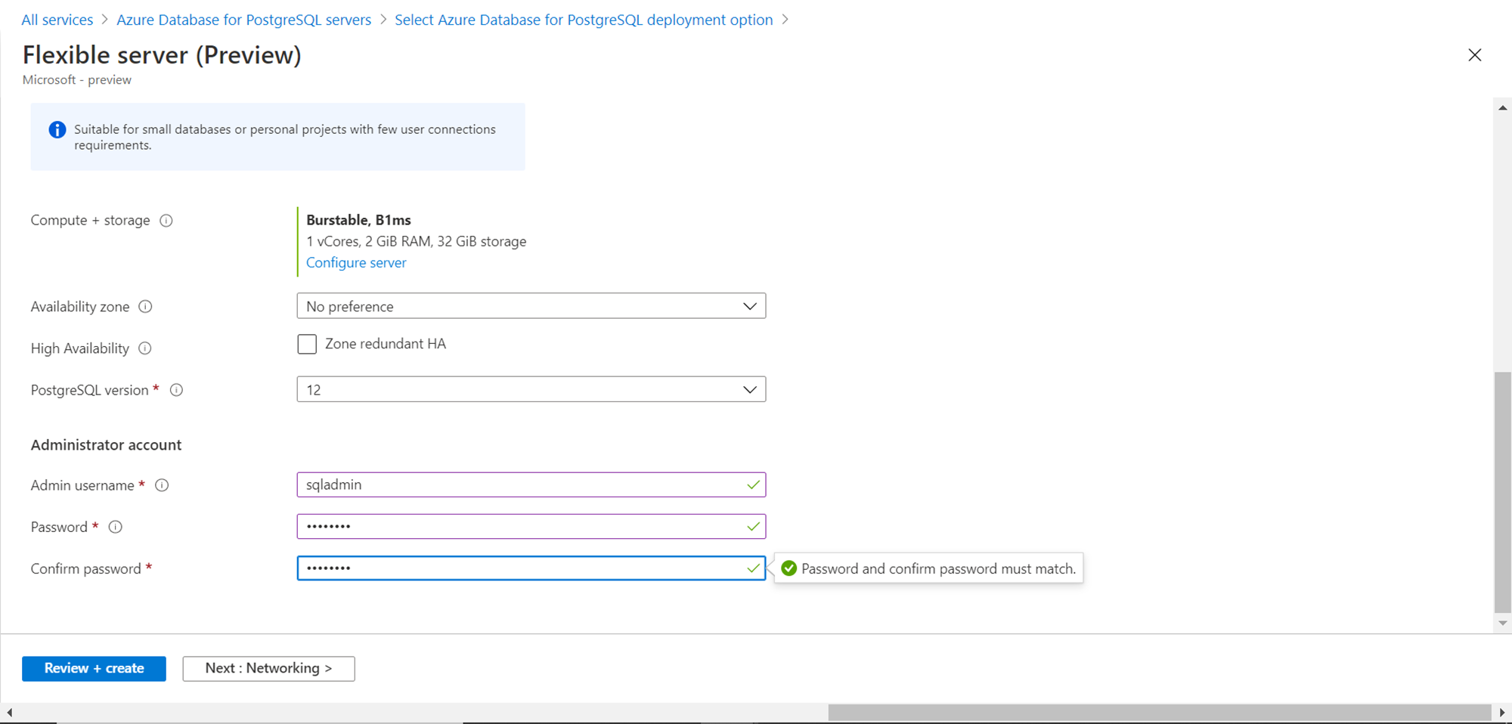Proceed to Next: Networking step
Screen dimensions: 1512x724
tap(268, 668)
